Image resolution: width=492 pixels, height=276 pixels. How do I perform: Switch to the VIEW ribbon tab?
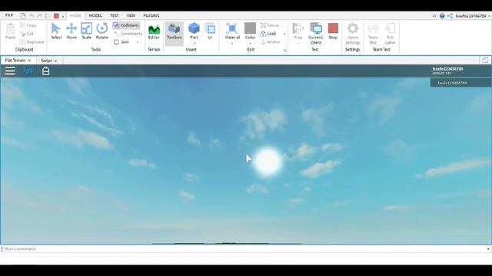click(x=131, y=15)
